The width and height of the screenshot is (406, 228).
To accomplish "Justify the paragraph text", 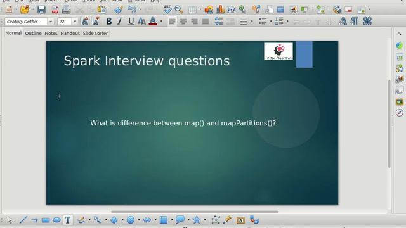I will tap(206, 22).
